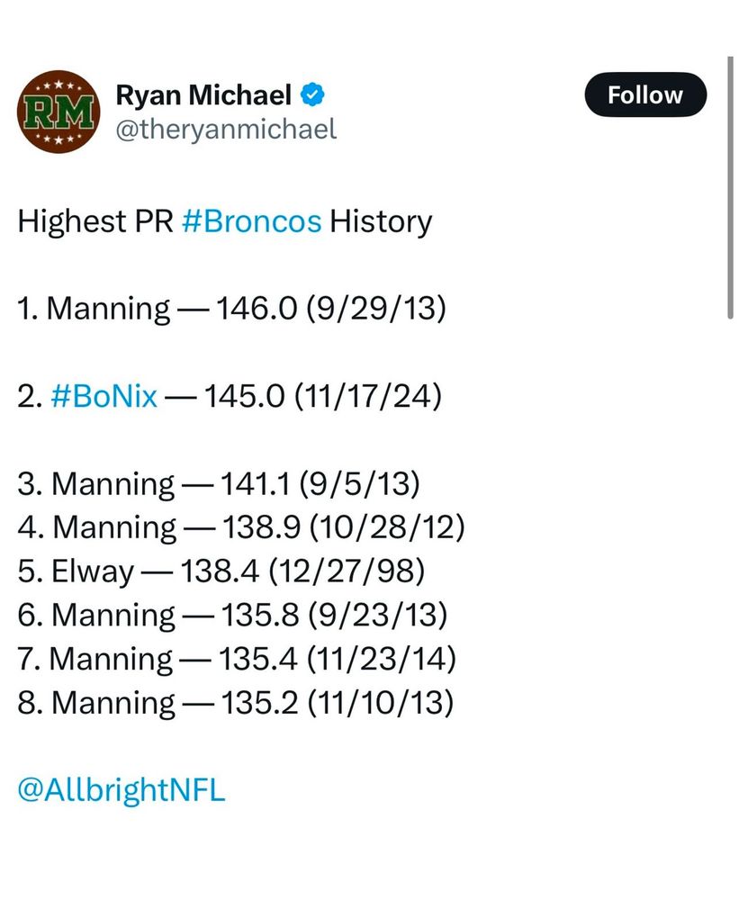The image size is (739, 900).
Task: Select the Manning 135.4 (11/23/14) line
Action: pos(237,659)
